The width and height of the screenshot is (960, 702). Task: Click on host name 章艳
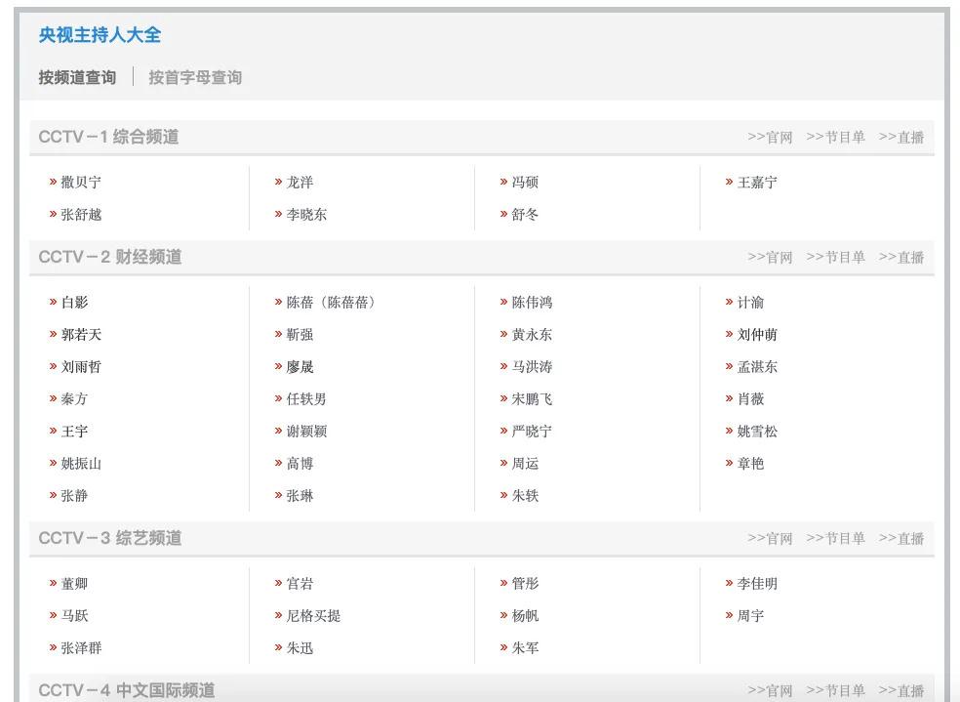click(x=750, y=464)
